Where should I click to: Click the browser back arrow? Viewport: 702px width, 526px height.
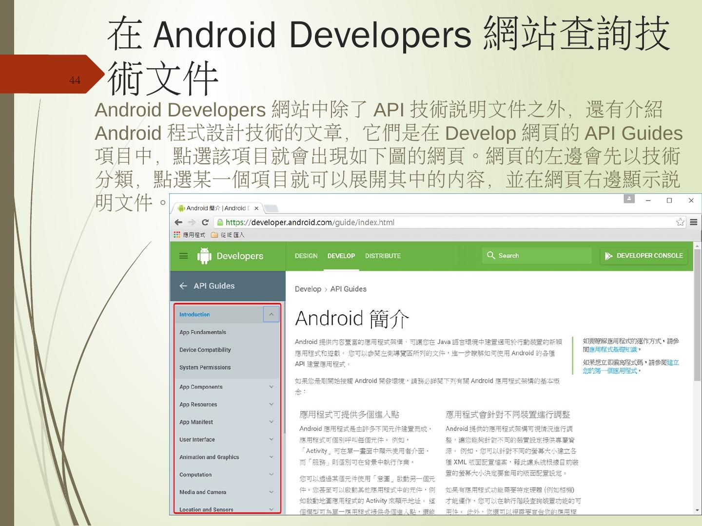coord(178,223)
